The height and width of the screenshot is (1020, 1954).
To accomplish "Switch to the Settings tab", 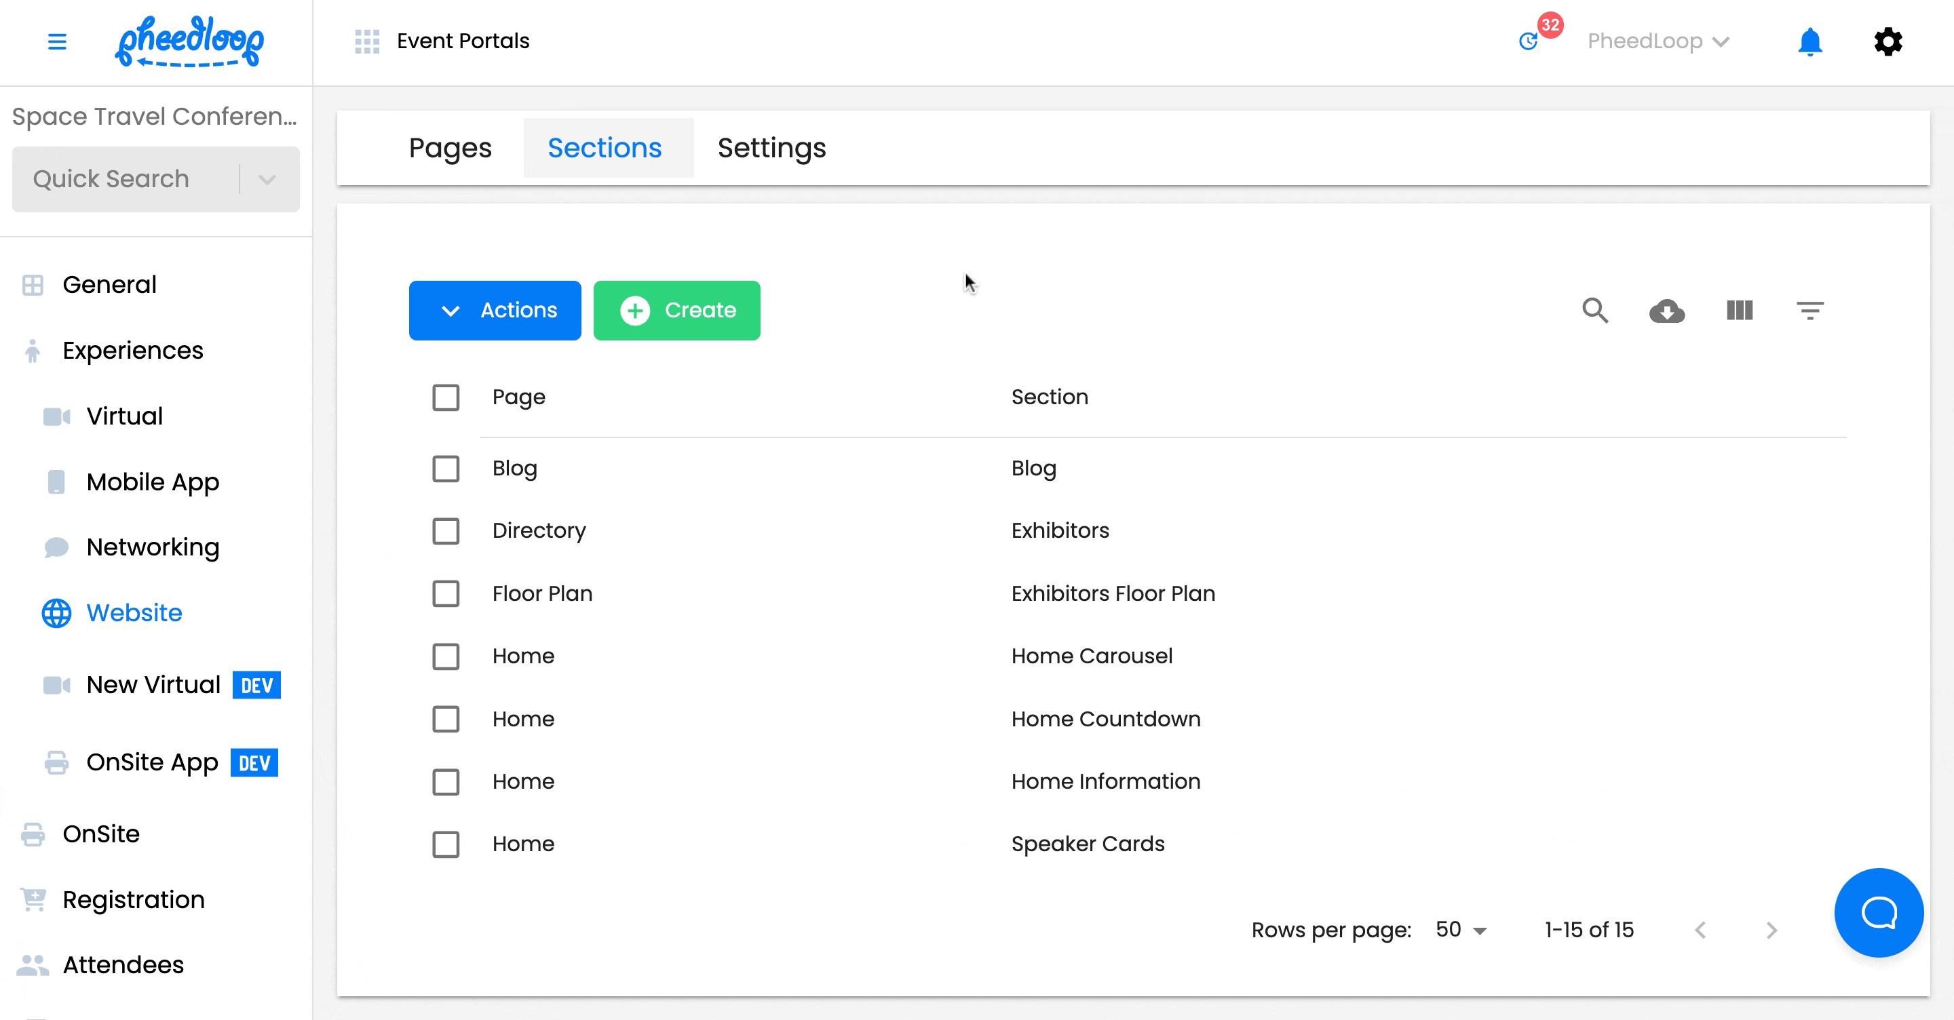I will click(x=771, y=148).
